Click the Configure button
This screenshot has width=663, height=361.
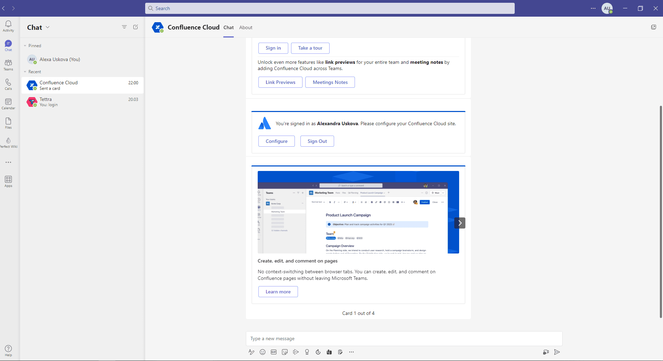coord(276,141)
